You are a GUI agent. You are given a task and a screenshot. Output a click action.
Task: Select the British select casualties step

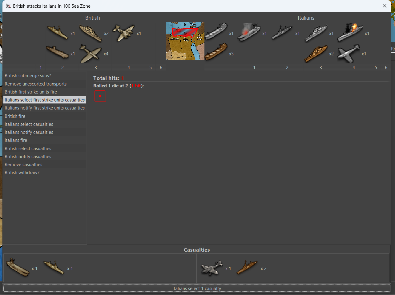point(45,148)
